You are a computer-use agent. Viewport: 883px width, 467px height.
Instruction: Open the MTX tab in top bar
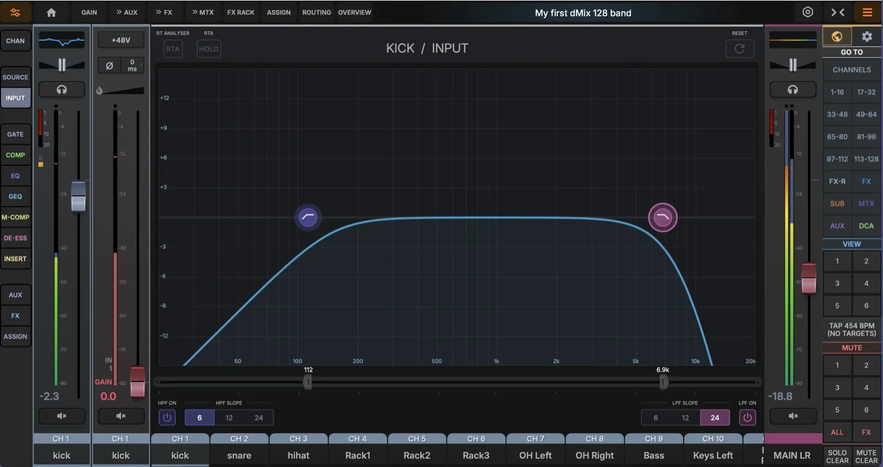tap(203, 12)
